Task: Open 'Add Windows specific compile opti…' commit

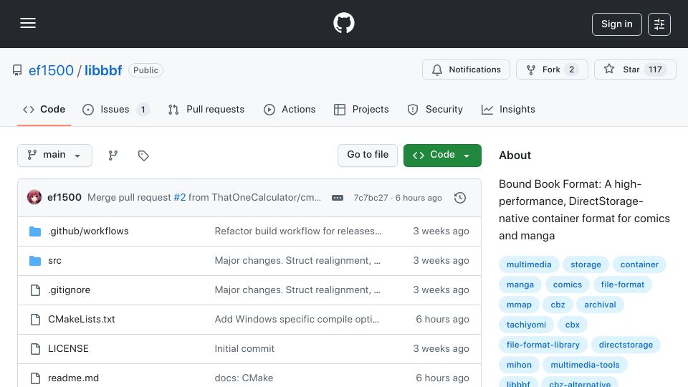Action: point(297,320)
